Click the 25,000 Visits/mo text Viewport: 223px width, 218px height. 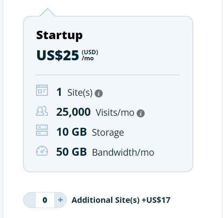click(x=95, y=112)
